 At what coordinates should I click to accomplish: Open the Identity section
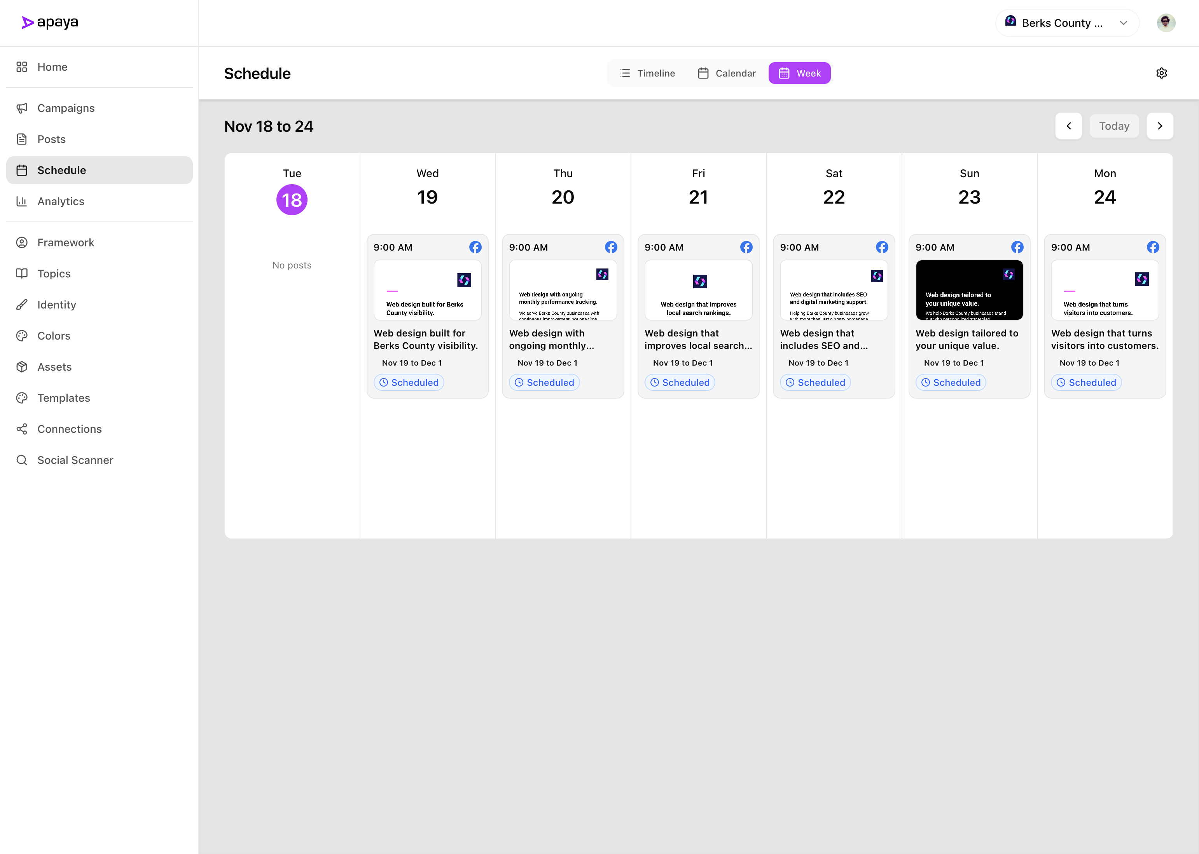56,305
